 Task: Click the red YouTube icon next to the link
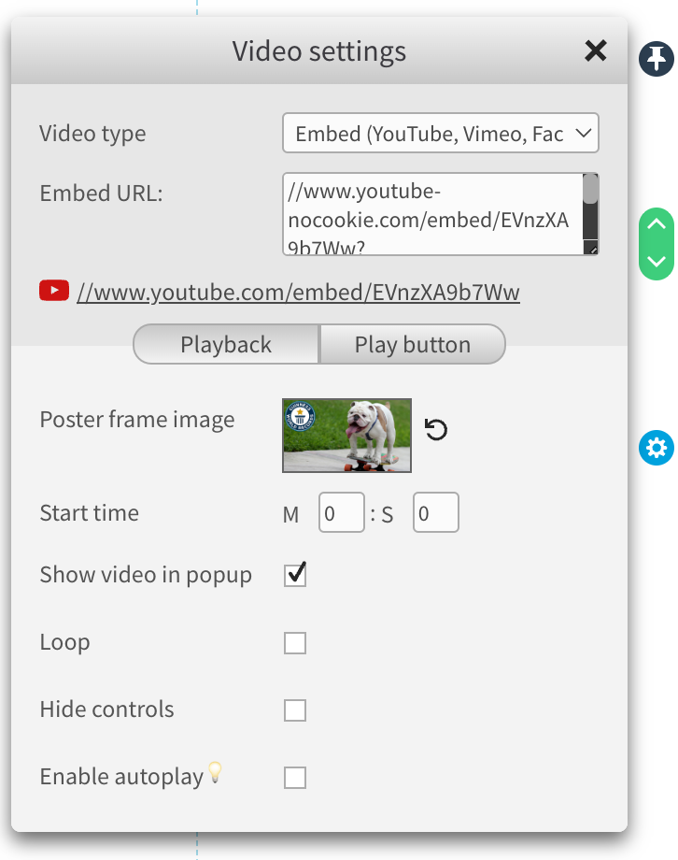click(x=53, y=291)
